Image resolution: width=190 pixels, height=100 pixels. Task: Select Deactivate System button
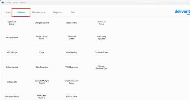click(x=72, y=38)
